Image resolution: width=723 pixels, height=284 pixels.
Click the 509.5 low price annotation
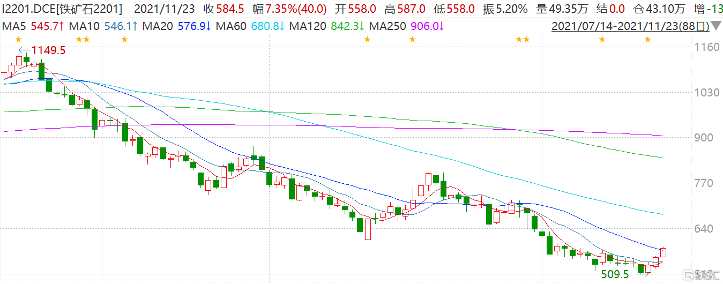(x=615, y=274)
